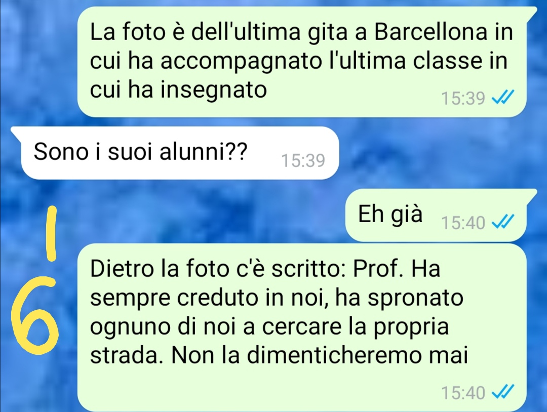Select the message starting "Dietro la foto c'è scritto"

(301, 327)
